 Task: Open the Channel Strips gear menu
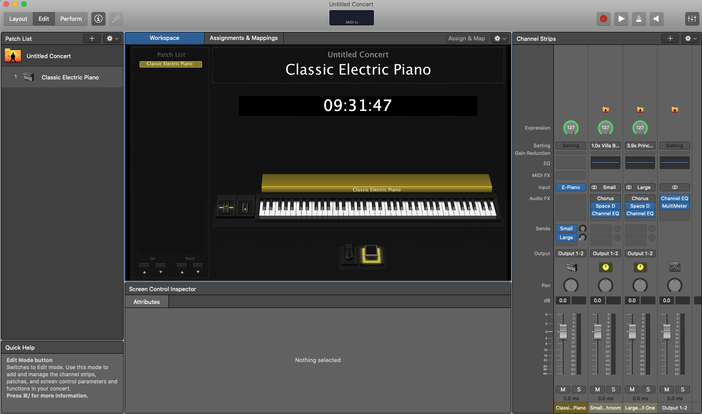(690, 39)
